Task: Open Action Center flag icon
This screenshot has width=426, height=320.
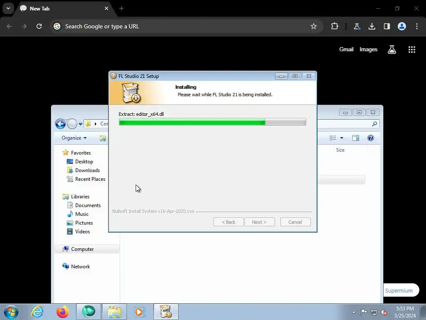Action: tap(364, 312)
